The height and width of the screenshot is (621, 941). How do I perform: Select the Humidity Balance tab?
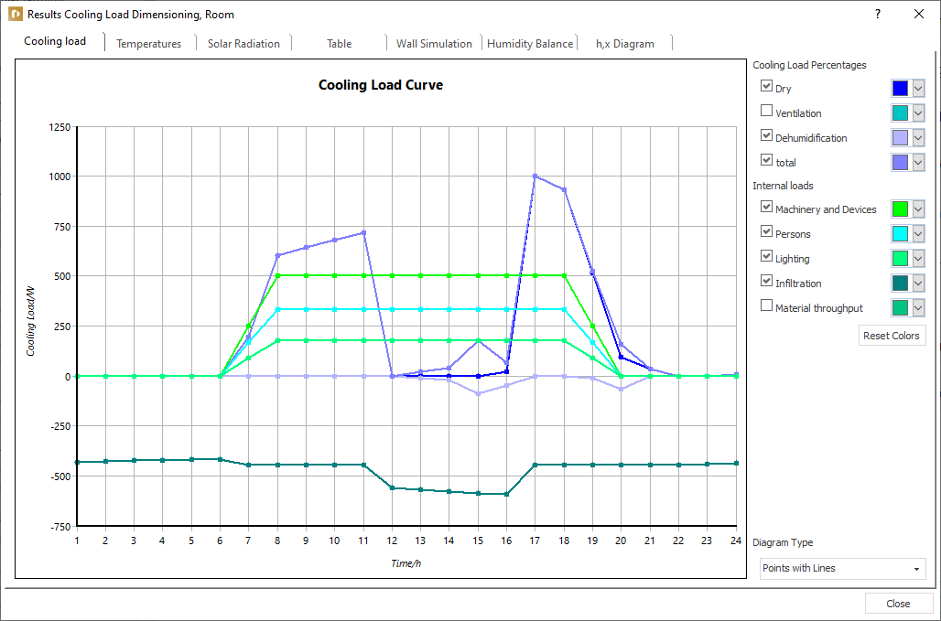click(x=530, y=44)
